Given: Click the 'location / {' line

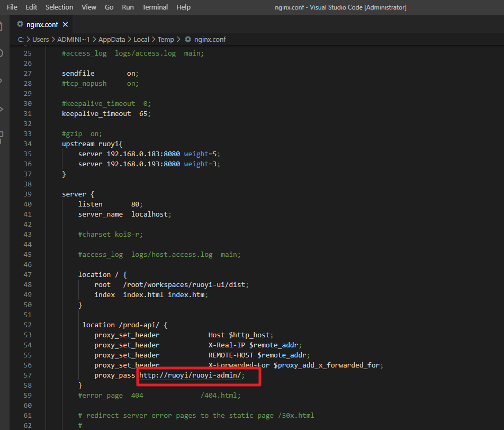Looking at the screenshot, I should (x=103, y=275).
